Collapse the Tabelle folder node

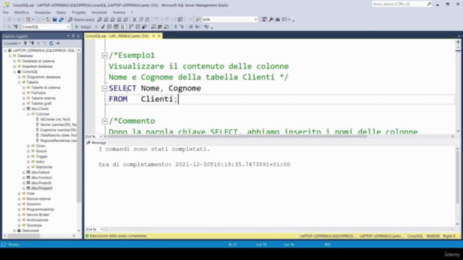[x=20, y=82]
